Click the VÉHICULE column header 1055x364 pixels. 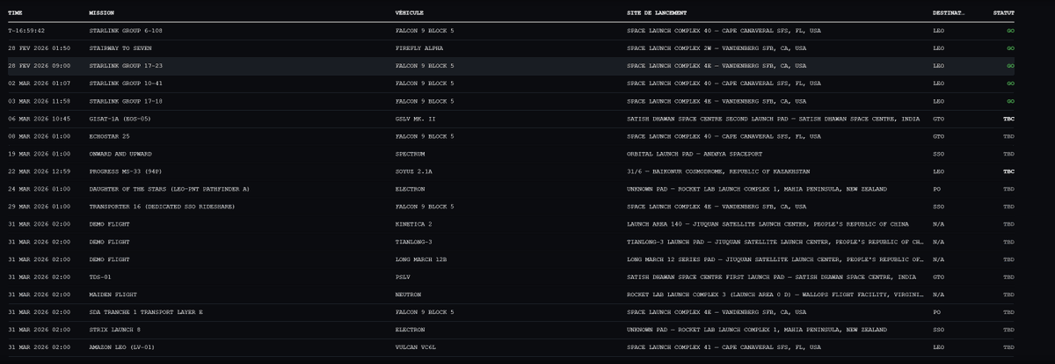point(411,13)
